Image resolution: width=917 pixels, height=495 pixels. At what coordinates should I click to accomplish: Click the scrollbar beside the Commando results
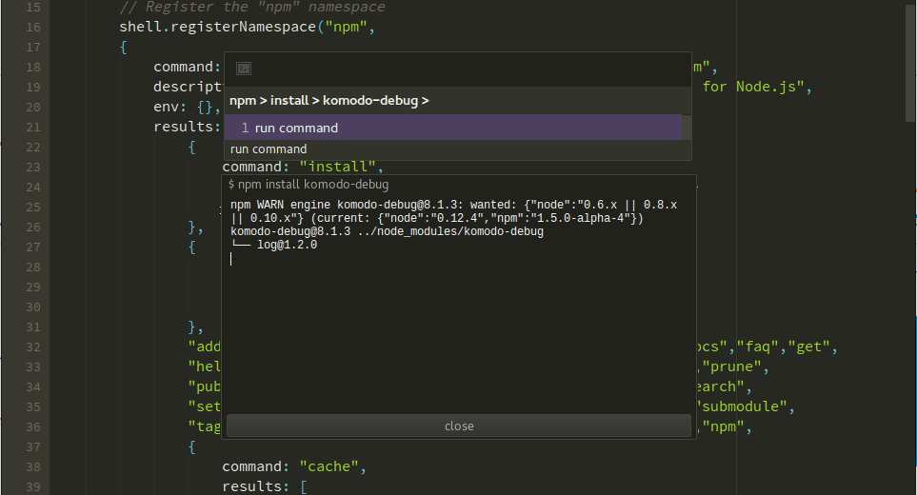tap(687, 128)
